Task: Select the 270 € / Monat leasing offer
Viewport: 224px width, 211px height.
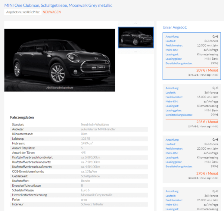Action: (x=192, y=159)
